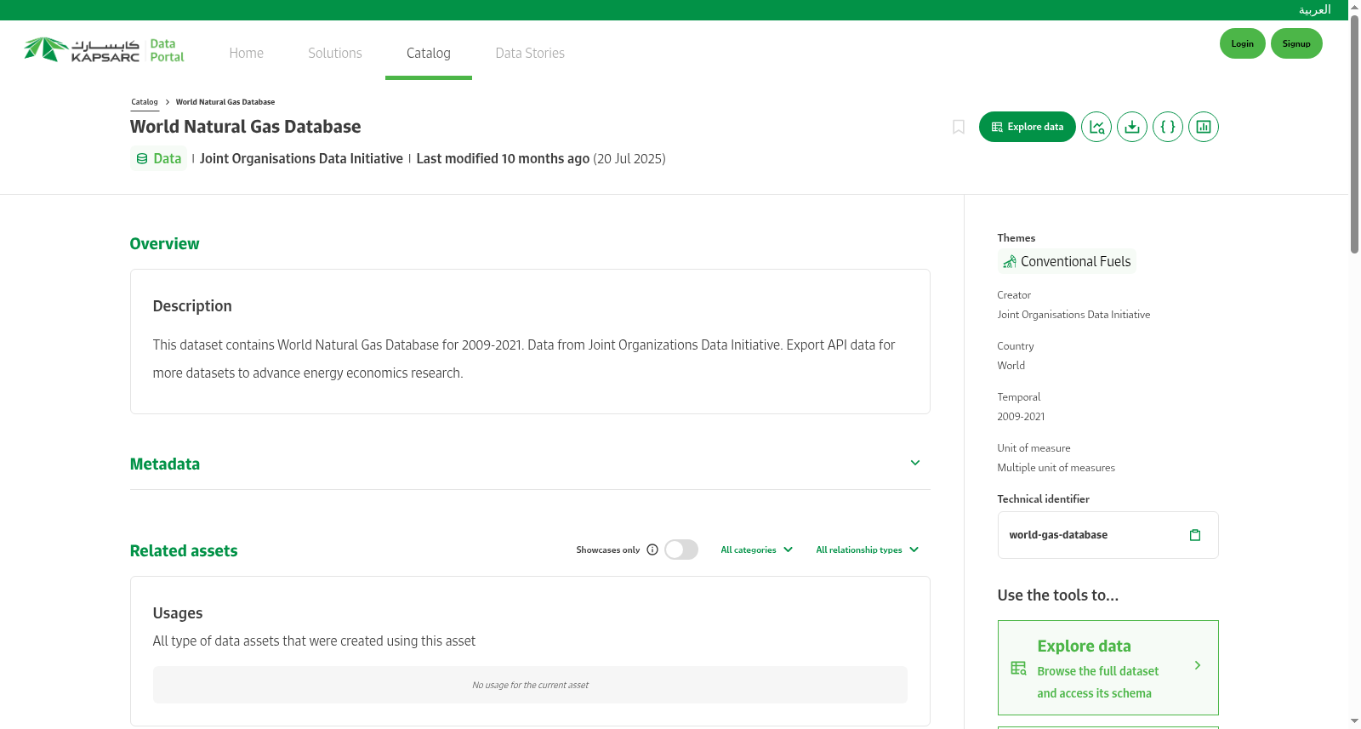Click the 'Last modified 10 months ago' text
Screen dimensions: 1361x729
pos(503,158)
